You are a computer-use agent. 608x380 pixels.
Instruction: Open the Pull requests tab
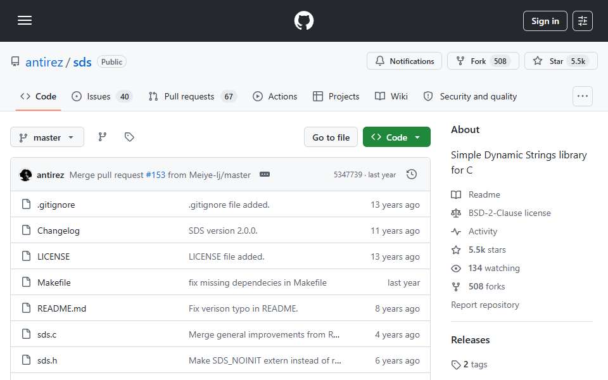tap(193, 96)
